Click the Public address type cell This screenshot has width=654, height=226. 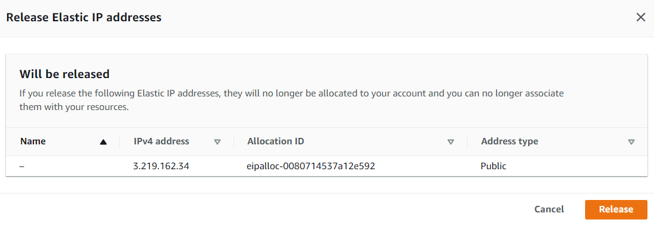click(x=494, y=166)
